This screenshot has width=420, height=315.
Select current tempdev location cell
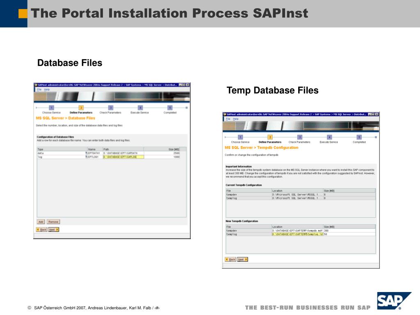tap(297, 195)
